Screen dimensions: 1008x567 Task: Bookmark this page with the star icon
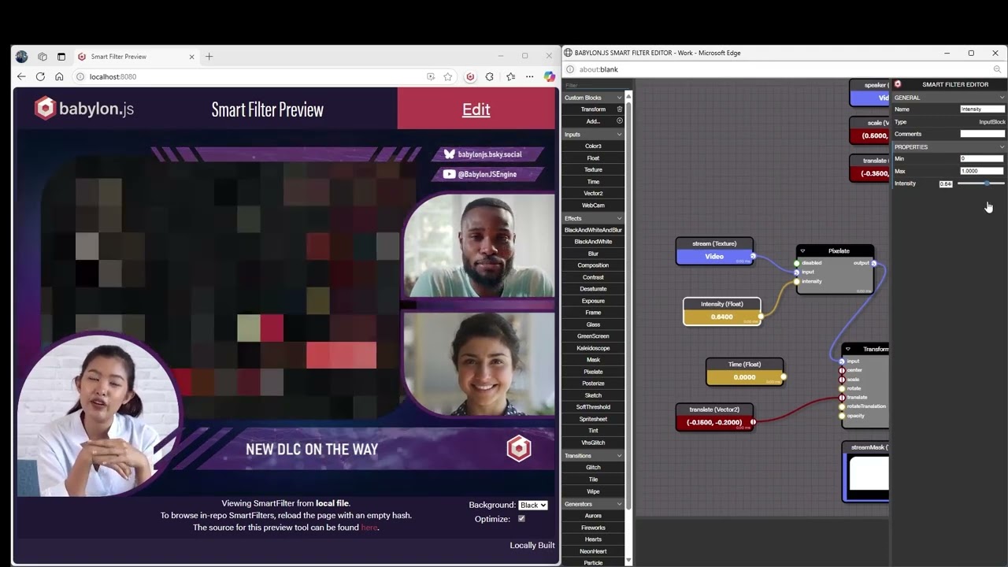[x=448, y=76]
